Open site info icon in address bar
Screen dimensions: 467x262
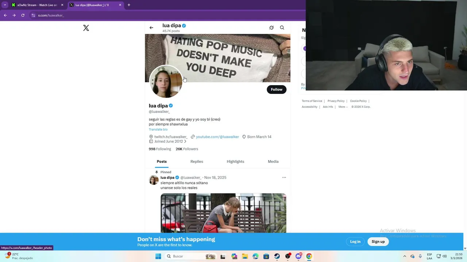(x=33, y=15)
